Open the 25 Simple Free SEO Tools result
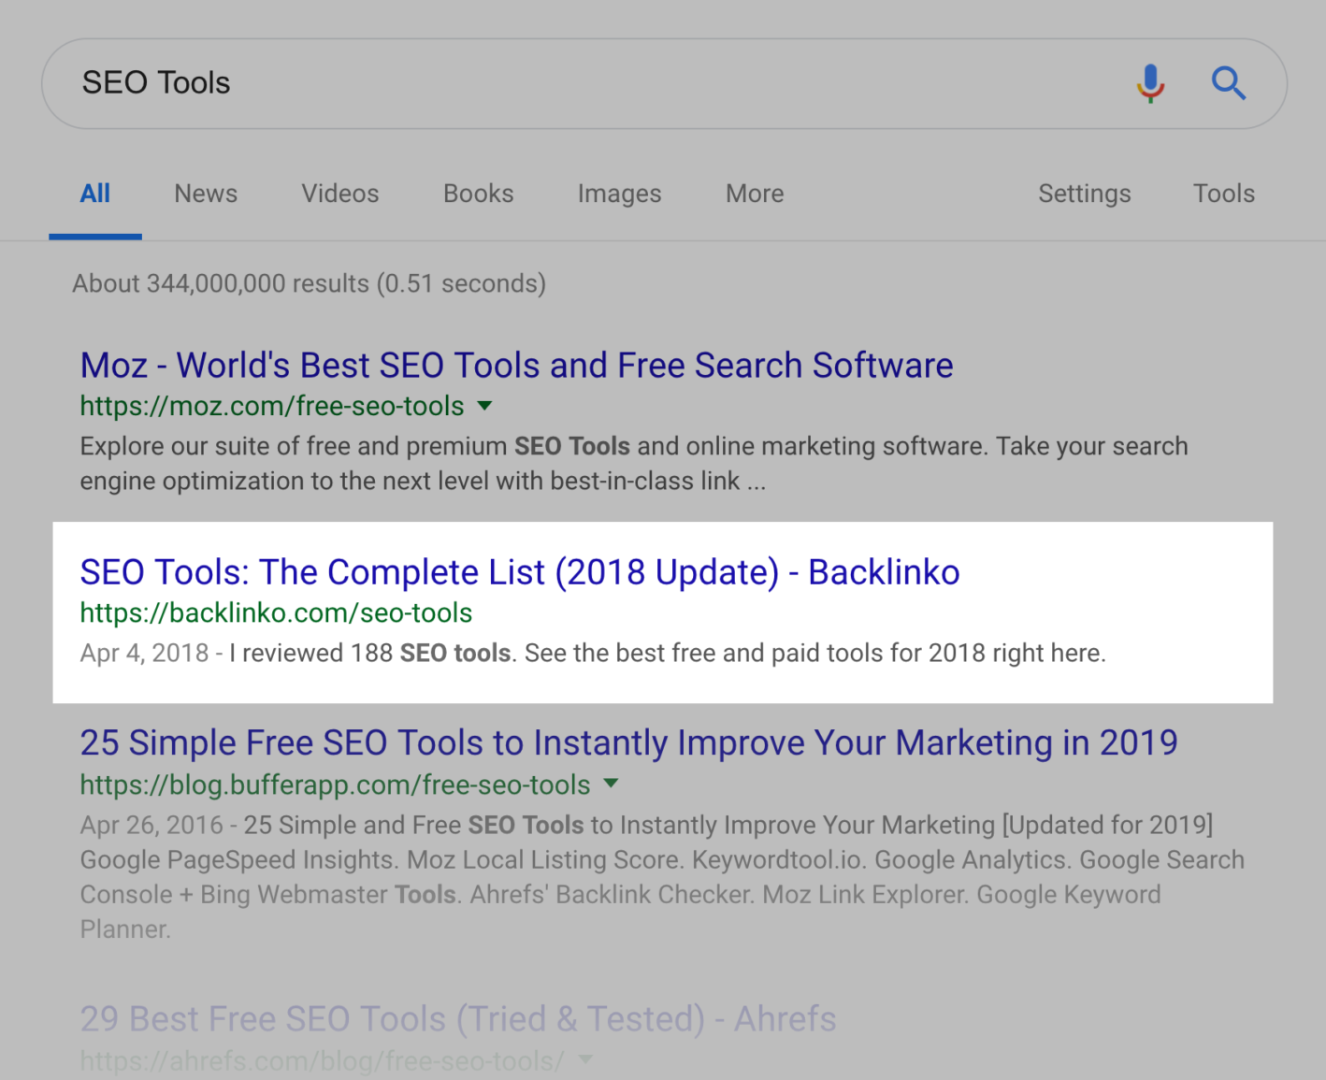The width and height of the screenshot is (1326, 1080). click(629, 743)
